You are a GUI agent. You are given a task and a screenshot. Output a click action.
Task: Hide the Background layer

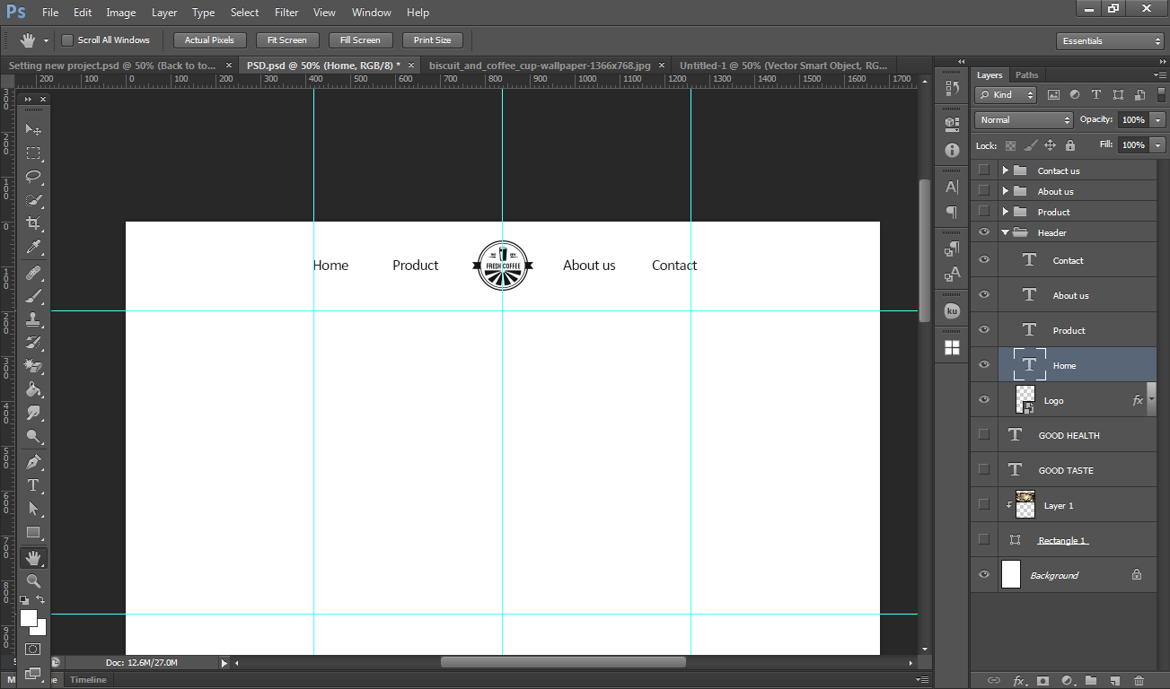pyautogui.click(x=984, y=575)
